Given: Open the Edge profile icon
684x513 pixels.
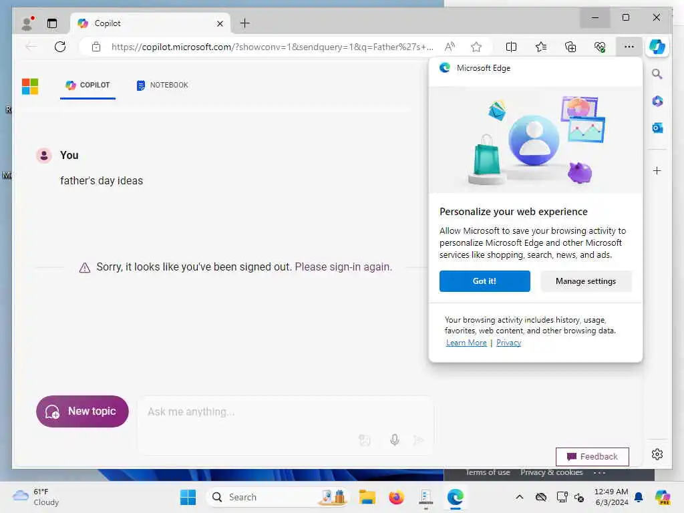Looking at the screenshot, I should coord(27,23).
